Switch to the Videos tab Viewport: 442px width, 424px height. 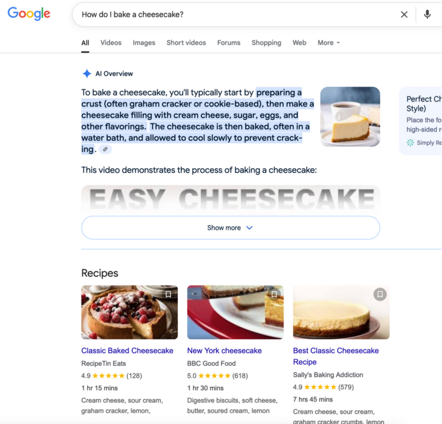pyautogui.click(x=110, y=43)
